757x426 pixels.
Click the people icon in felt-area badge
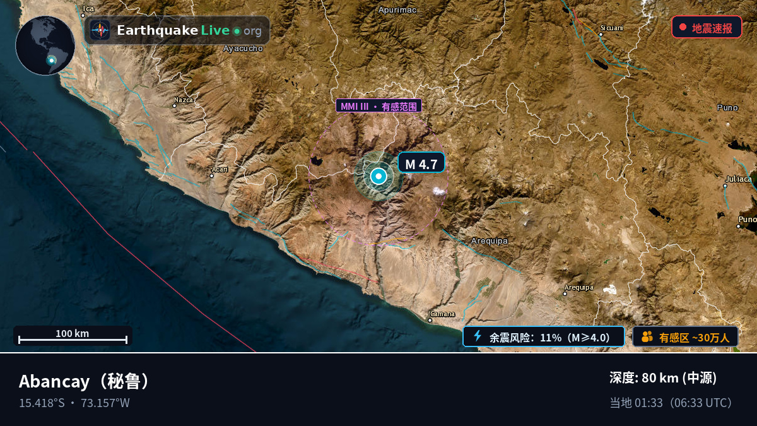[647, 336]
